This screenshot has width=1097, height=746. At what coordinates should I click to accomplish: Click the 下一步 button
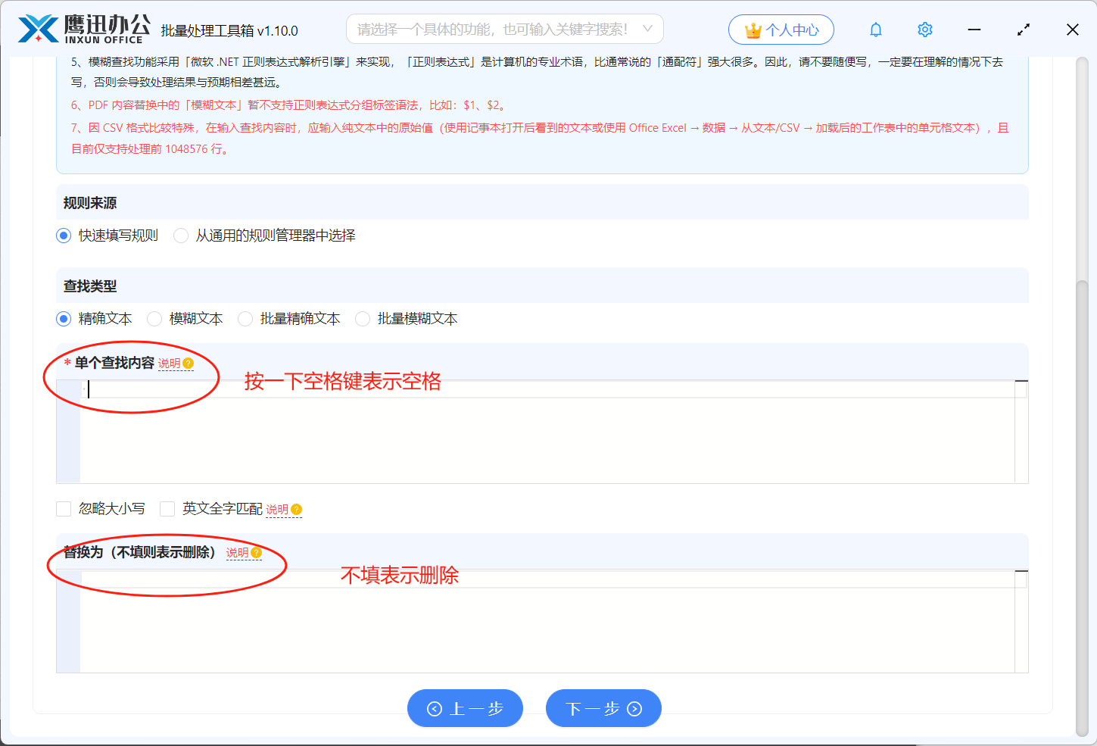(x=603, y=708)
